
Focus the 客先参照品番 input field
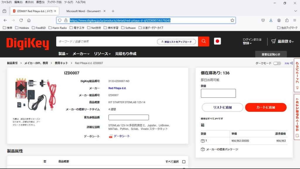[x=129, y=117]
